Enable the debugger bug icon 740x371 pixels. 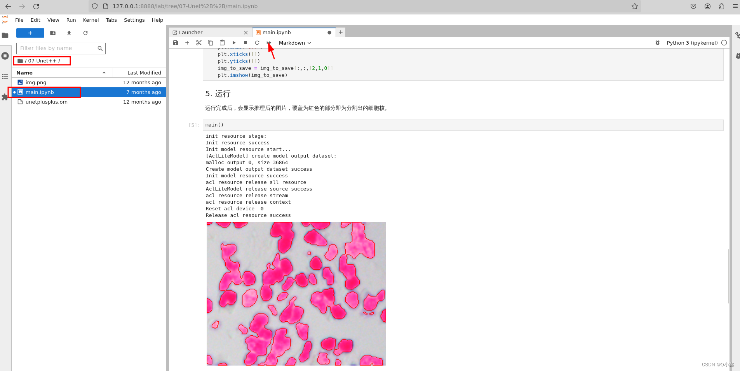click(x=658, y=43)
